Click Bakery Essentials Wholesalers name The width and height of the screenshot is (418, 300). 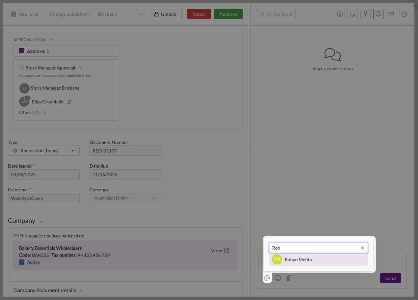coord(50,248)
